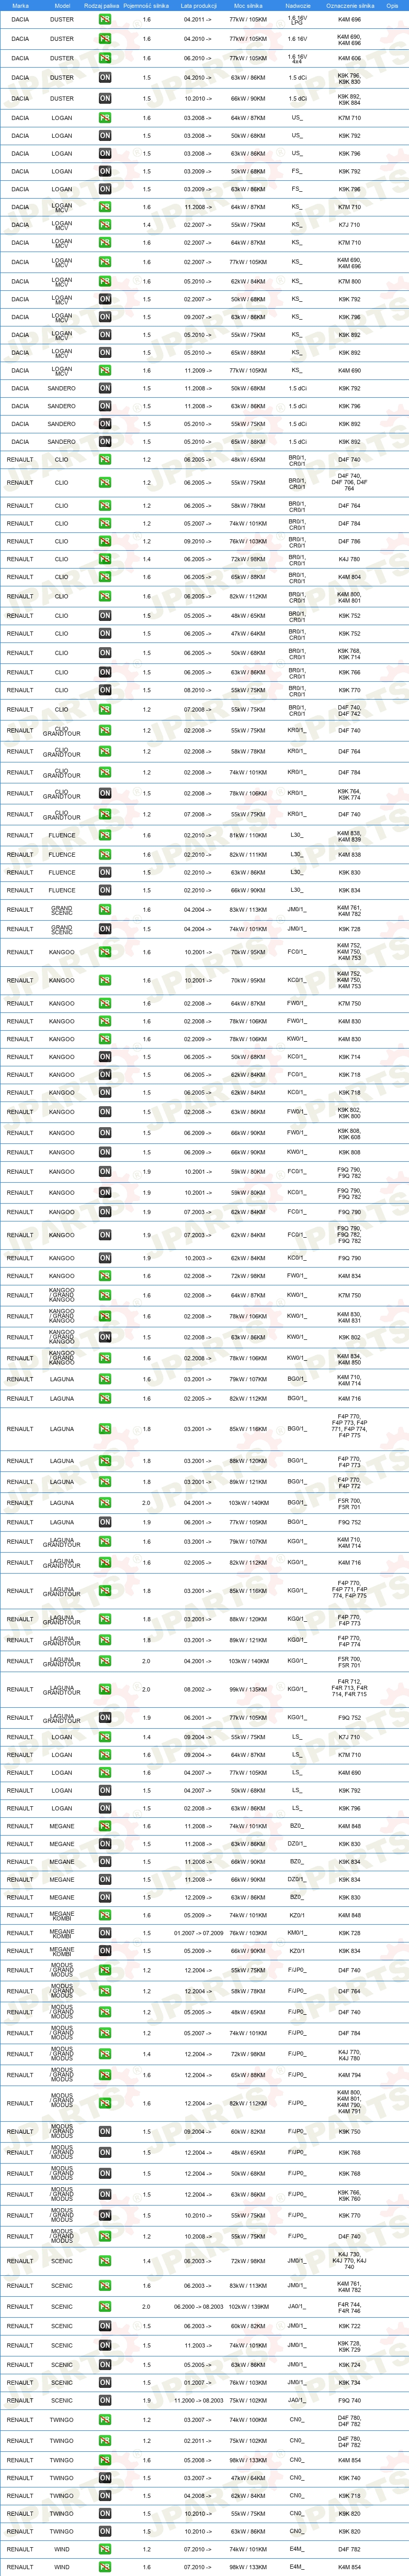
Task: Click petrol icon in Wind 1.2 D4F 782 row
Action: [105, 2549]
